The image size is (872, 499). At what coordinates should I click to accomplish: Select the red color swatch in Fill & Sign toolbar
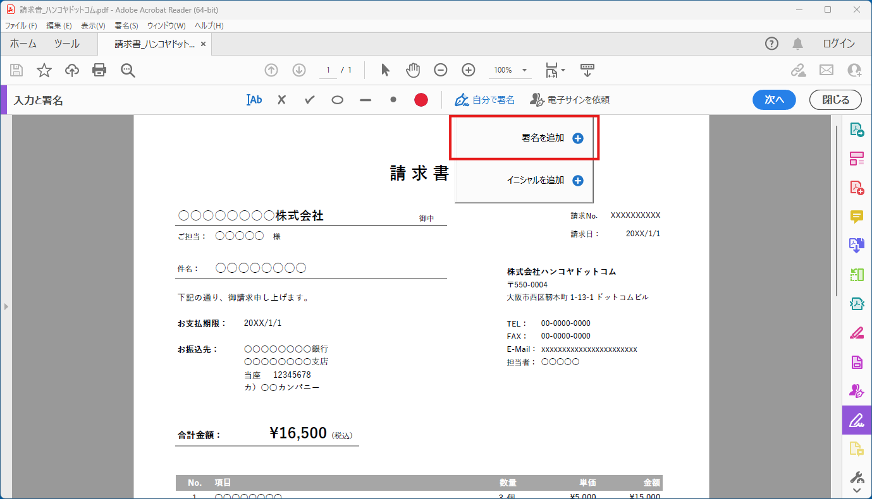point(421,99)
